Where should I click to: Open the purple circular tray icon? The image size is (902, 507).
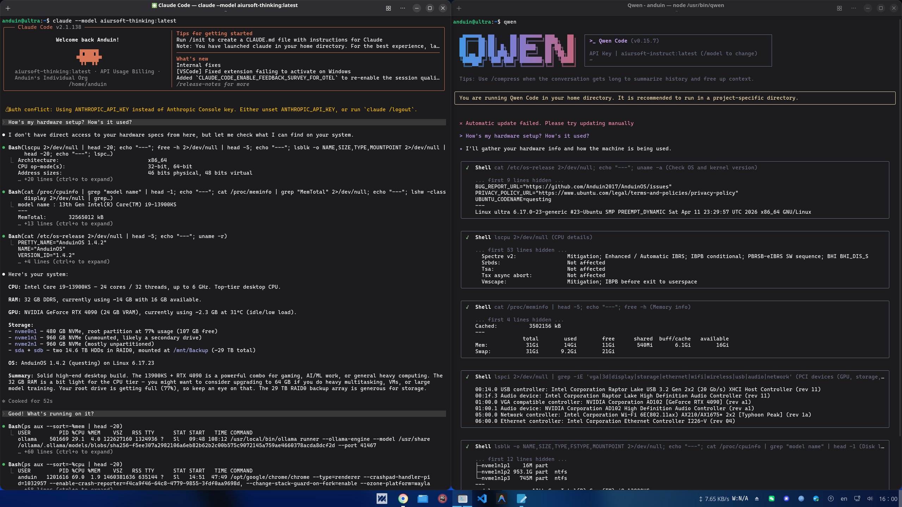tap(786, 499)
